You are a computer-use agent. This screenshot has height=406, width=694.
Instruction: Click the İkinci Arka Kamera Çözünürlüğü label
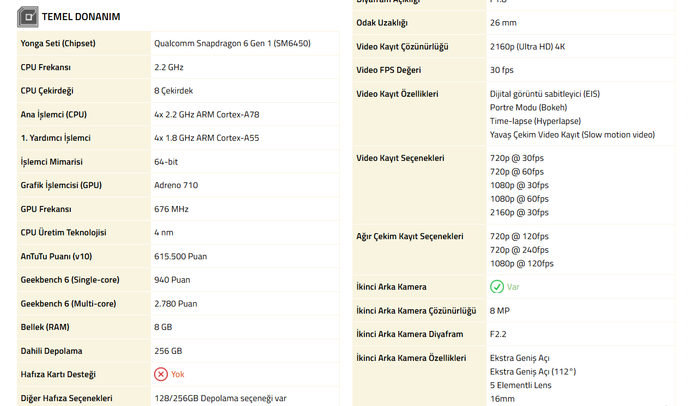point(416,311)
